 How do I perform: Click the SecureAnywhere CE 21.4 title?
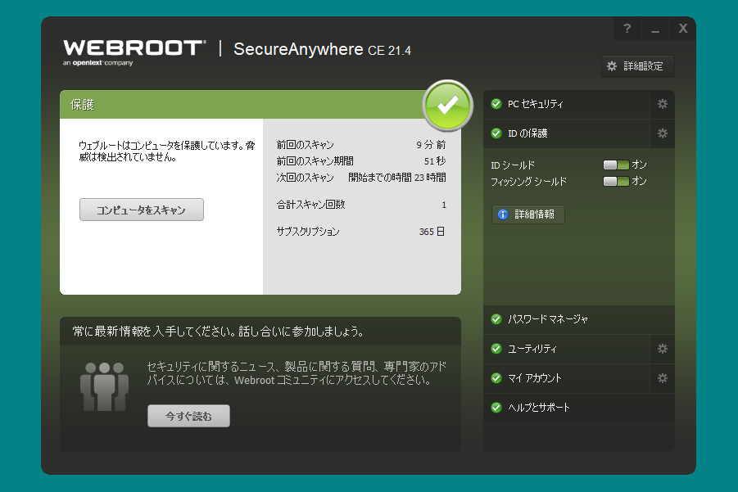[323, 49]
